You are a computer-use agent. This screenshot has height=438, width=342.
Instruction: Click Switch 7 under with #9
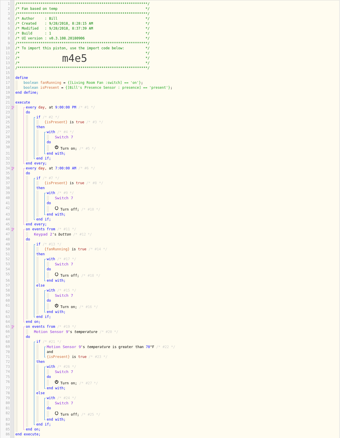[x=64, y=198]
